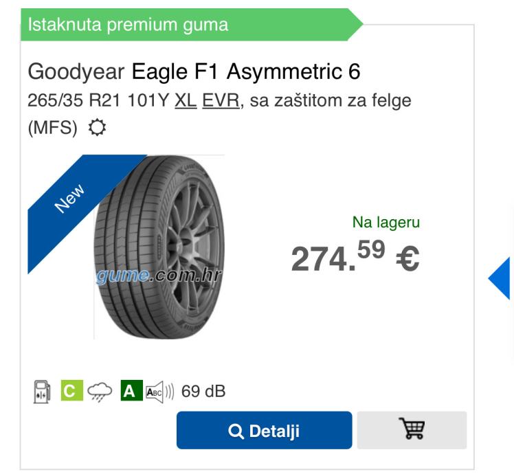Click the noise level speaker icon
The height and width of the screenshot is (474, 514).
[x=159, y=392]
